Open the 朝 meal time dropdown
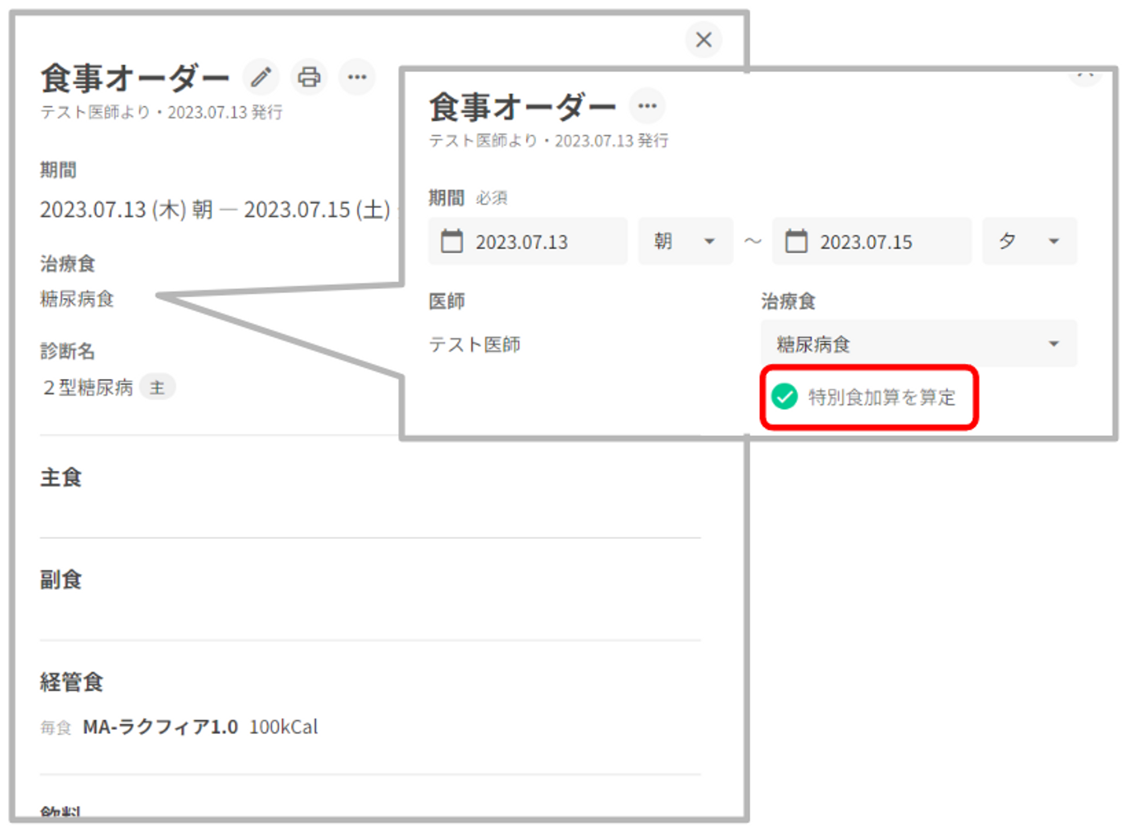The image size is (1126, 831). [x=685, y=242]
